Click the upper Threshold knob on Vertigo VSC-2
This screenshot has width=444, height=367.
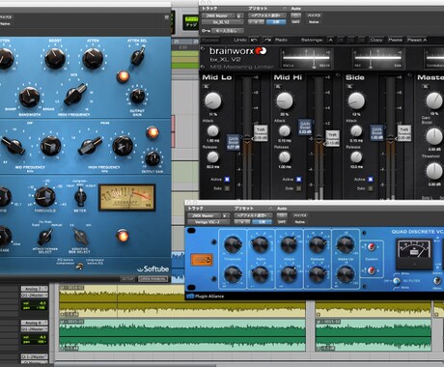point(232,244)
